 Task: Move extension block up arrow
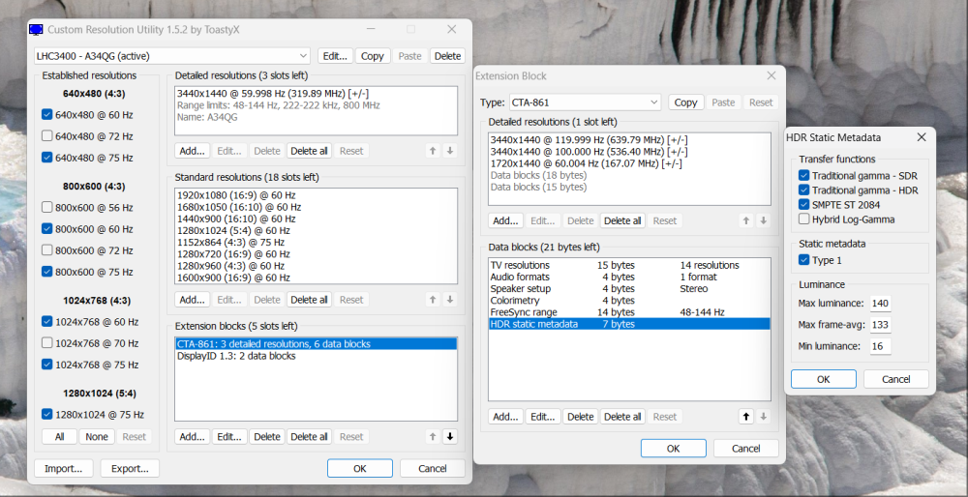tap(433, 437)
